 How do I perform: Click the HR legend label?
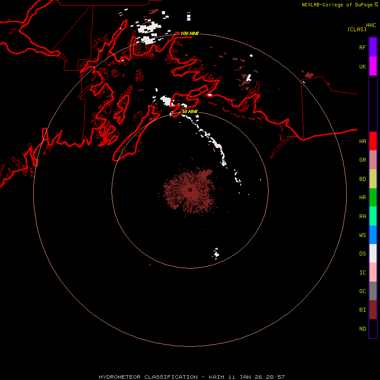(x=362, y=198)
